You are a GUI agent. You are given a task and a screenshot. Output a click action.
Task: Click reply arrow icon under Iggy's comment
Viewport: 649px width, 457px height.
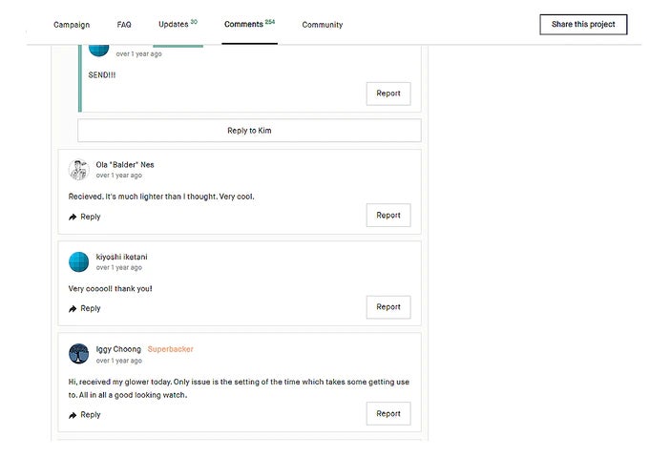[x=73, y=415]
